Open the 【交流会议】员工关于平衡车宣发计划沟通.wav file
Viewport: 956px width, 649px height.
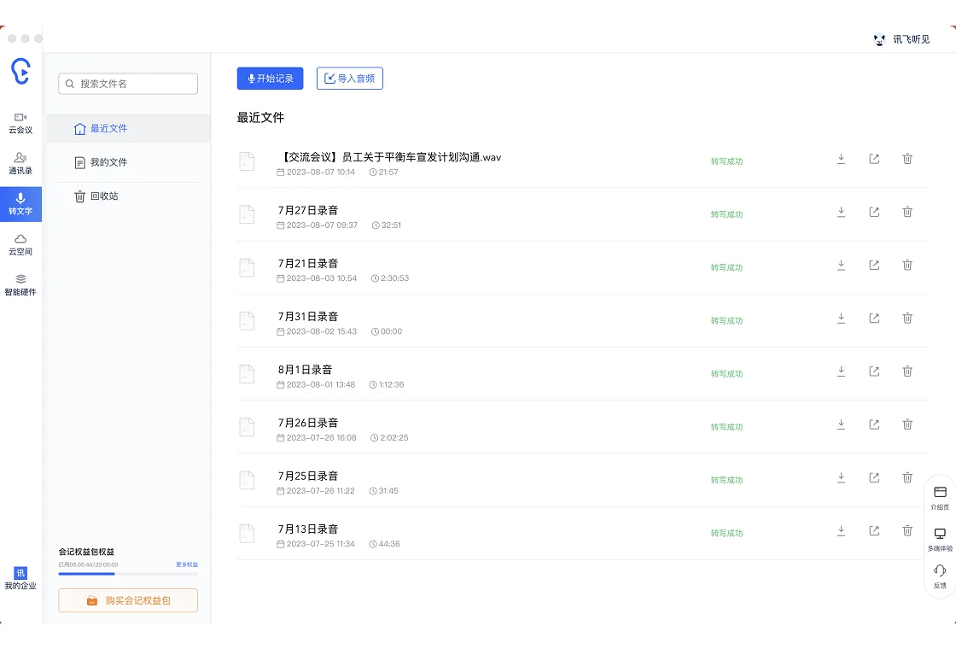[x=583, y=161]
